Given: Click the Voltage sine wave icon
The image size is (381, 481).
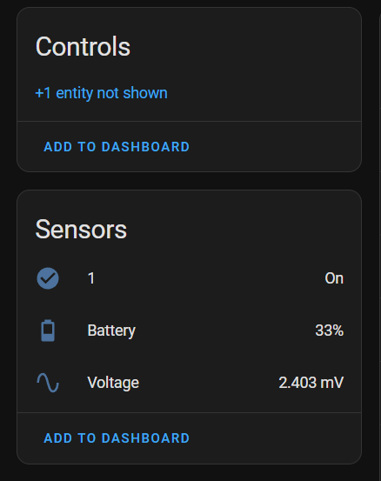Looking at the screenshot, I should point(48,383).
